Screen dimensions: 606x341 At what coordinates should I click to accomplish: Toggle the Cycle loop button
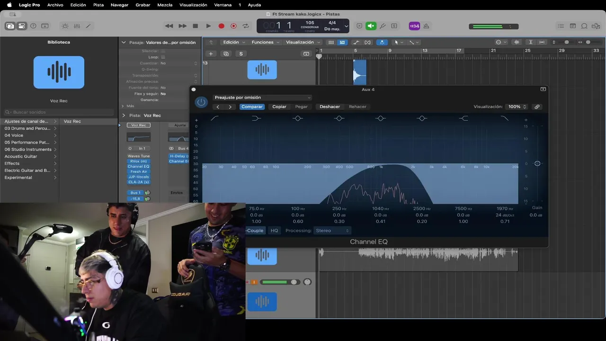[x=246, y=26]
